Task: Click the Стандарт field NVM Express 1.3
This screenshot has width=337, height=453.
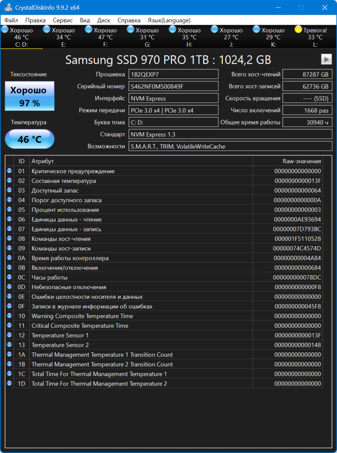Action: click(x=230, y=134)
